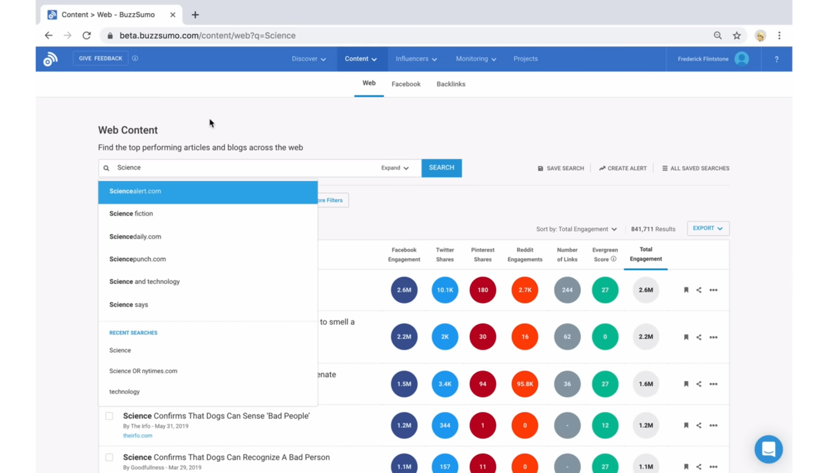The height and width of the screenshot is (473, 832).
Task: Click the browser forward arrow
Action: [68, 36]
